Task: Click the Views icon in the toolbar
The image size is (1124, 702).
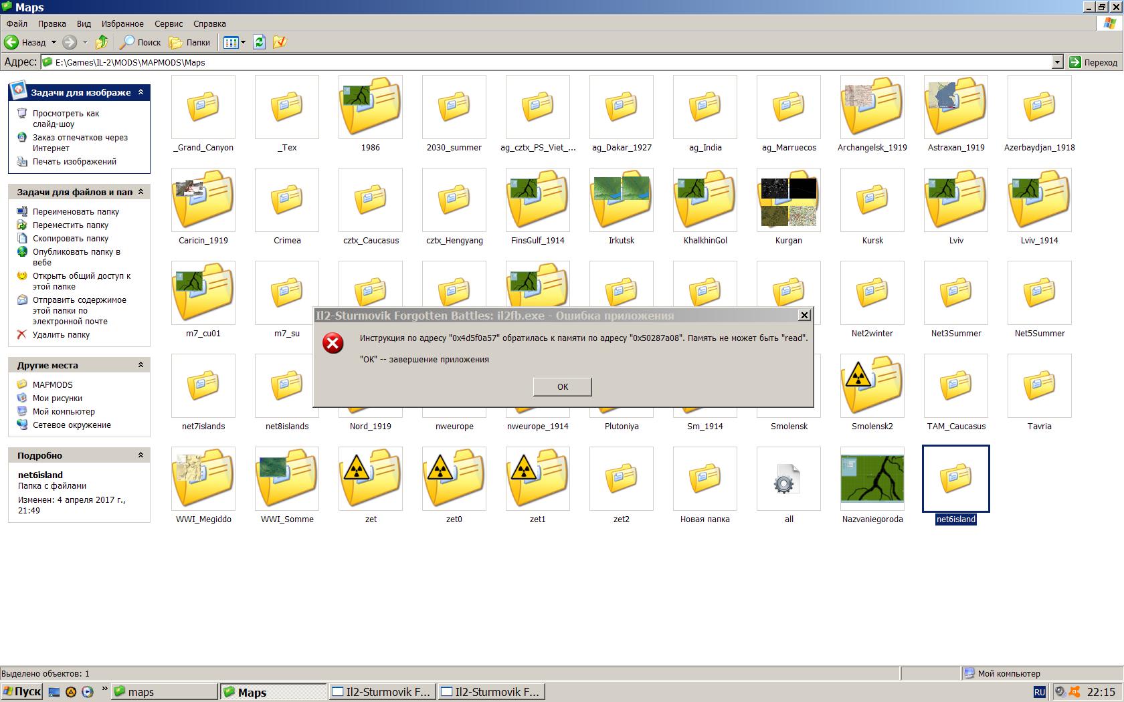Action: click(231, 42)
